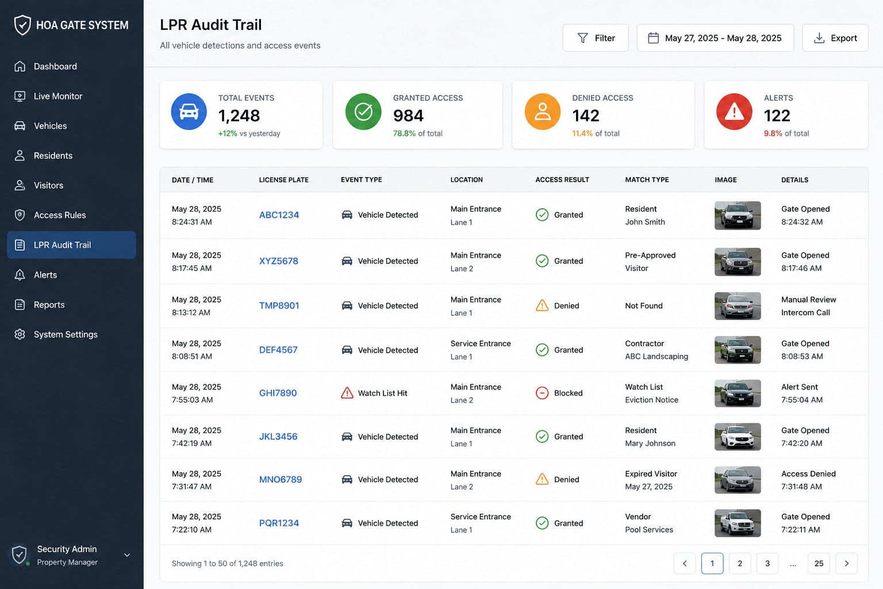
Task: Click "ABC Landscaping" match text
Action: 657,357
